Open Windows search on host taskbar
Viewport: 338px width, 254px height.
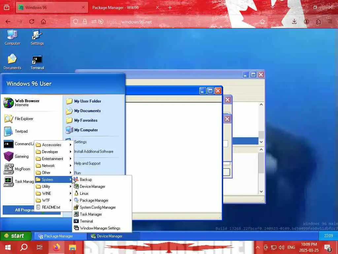pos(24,247)
